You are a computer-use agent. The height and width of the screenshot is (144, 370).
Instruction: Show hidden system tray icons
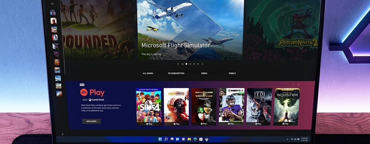click(x=287, y=139)
